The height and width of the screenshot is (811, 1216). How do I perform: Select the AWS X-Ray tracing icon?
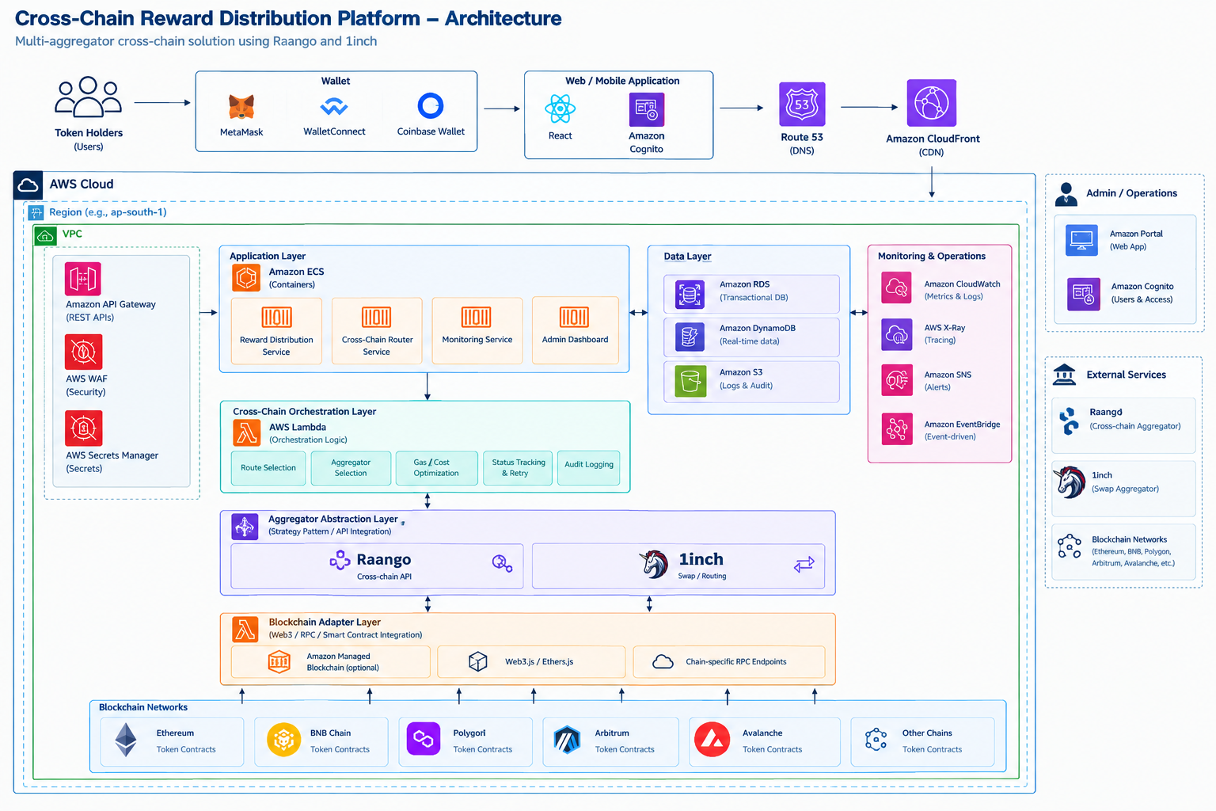[897, 335]
